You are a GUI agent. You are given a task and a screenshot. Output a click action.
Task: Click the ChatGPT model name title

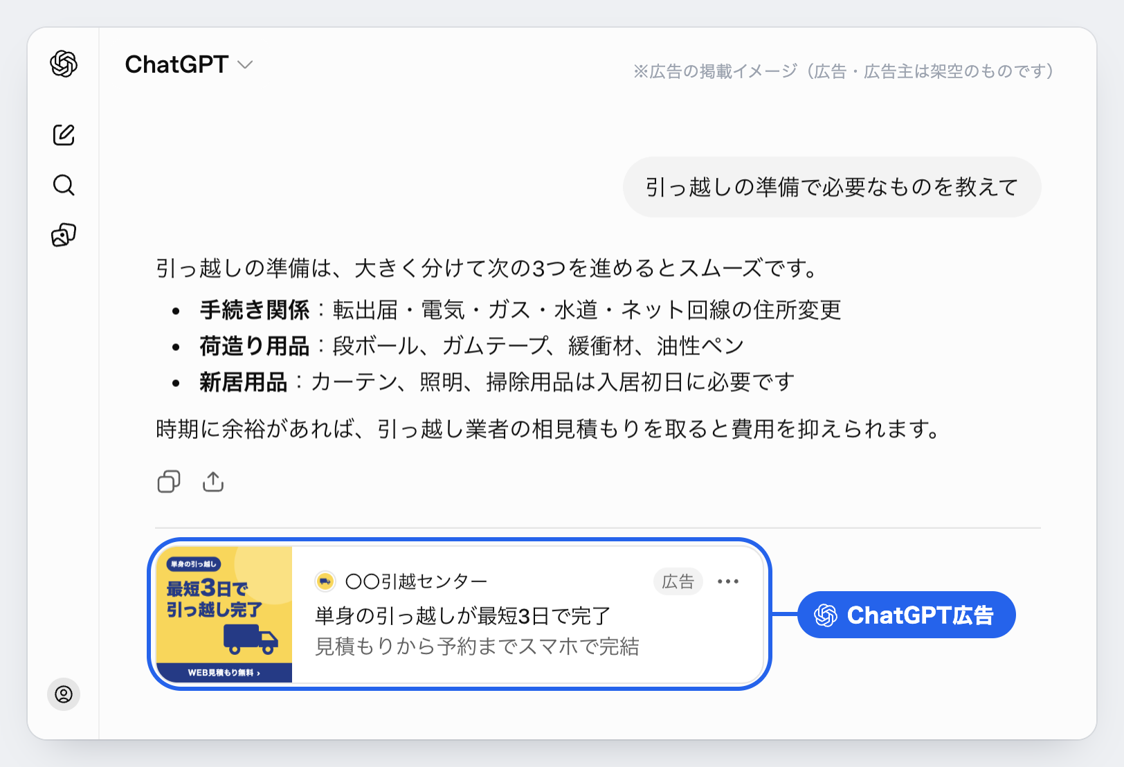pos(176,64)
